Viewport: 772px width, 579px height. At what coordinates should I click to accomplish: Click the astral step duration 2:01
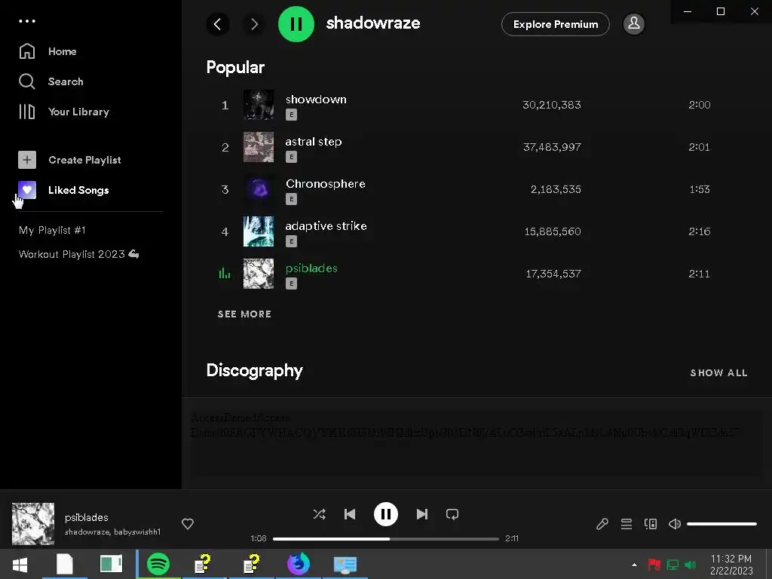[699, 147]
